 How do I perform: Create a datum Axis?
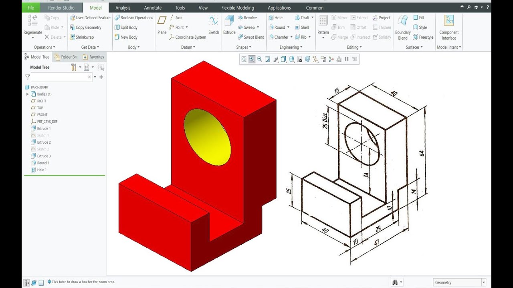(176, 18)
